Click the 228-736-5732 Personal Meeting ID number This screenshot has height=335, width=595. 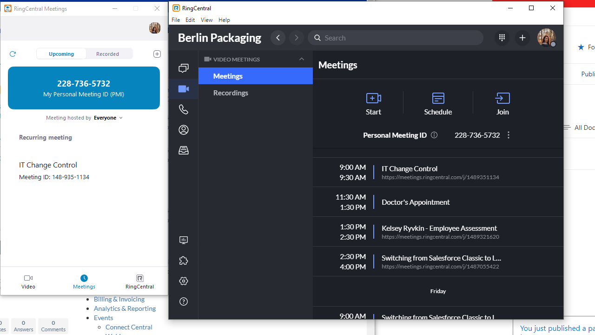tap(477, 135)
